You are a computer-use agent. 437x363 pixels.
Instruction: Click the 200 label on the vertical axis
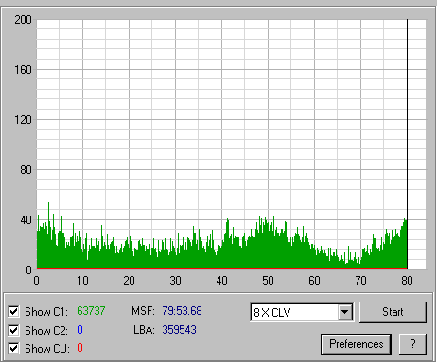[x=23, y=20]
